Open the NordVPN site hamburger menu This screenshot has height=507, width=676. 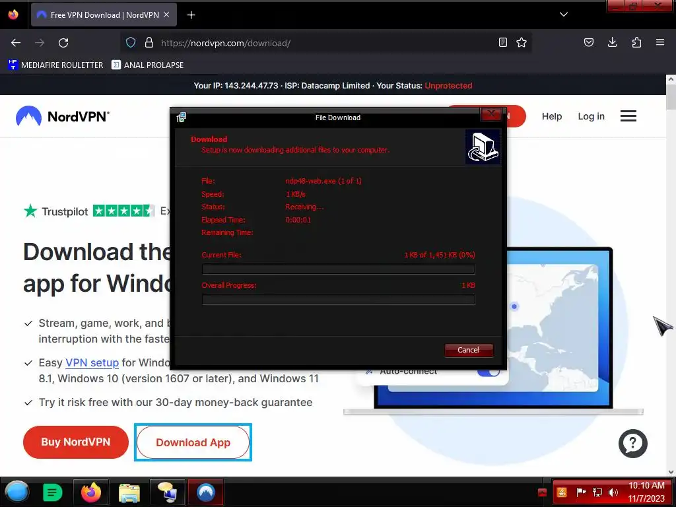coord(628,116)
